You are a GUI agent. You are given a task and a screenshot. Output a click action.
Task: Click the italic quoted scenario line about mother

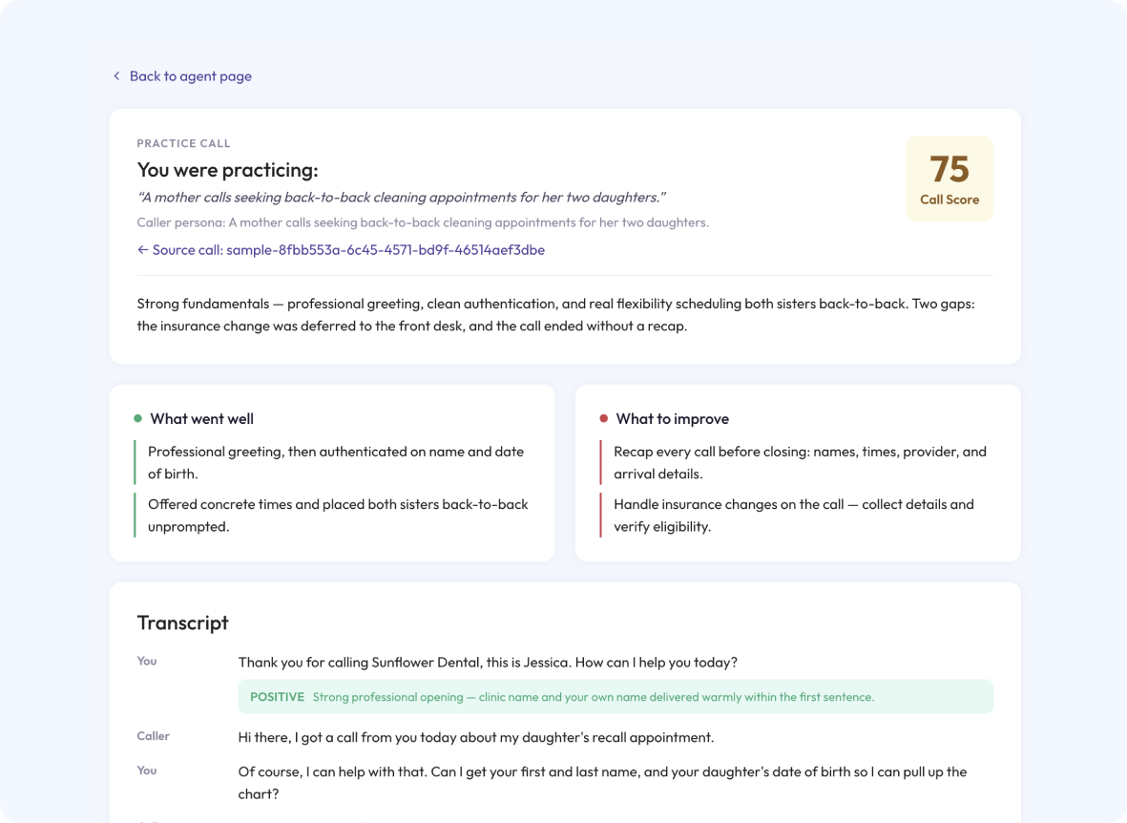(401, 197)
